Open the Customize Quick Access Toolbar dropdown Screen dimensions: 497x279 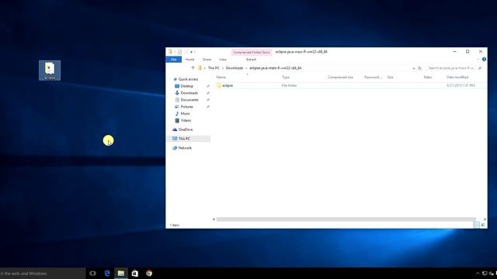click(191, 52)
